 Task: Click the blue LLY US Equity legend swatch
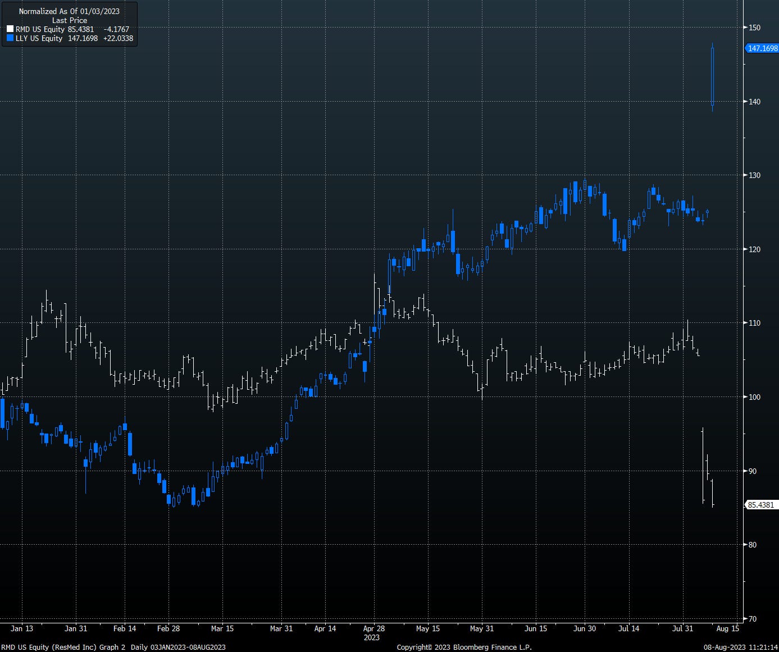coord(10,38)
